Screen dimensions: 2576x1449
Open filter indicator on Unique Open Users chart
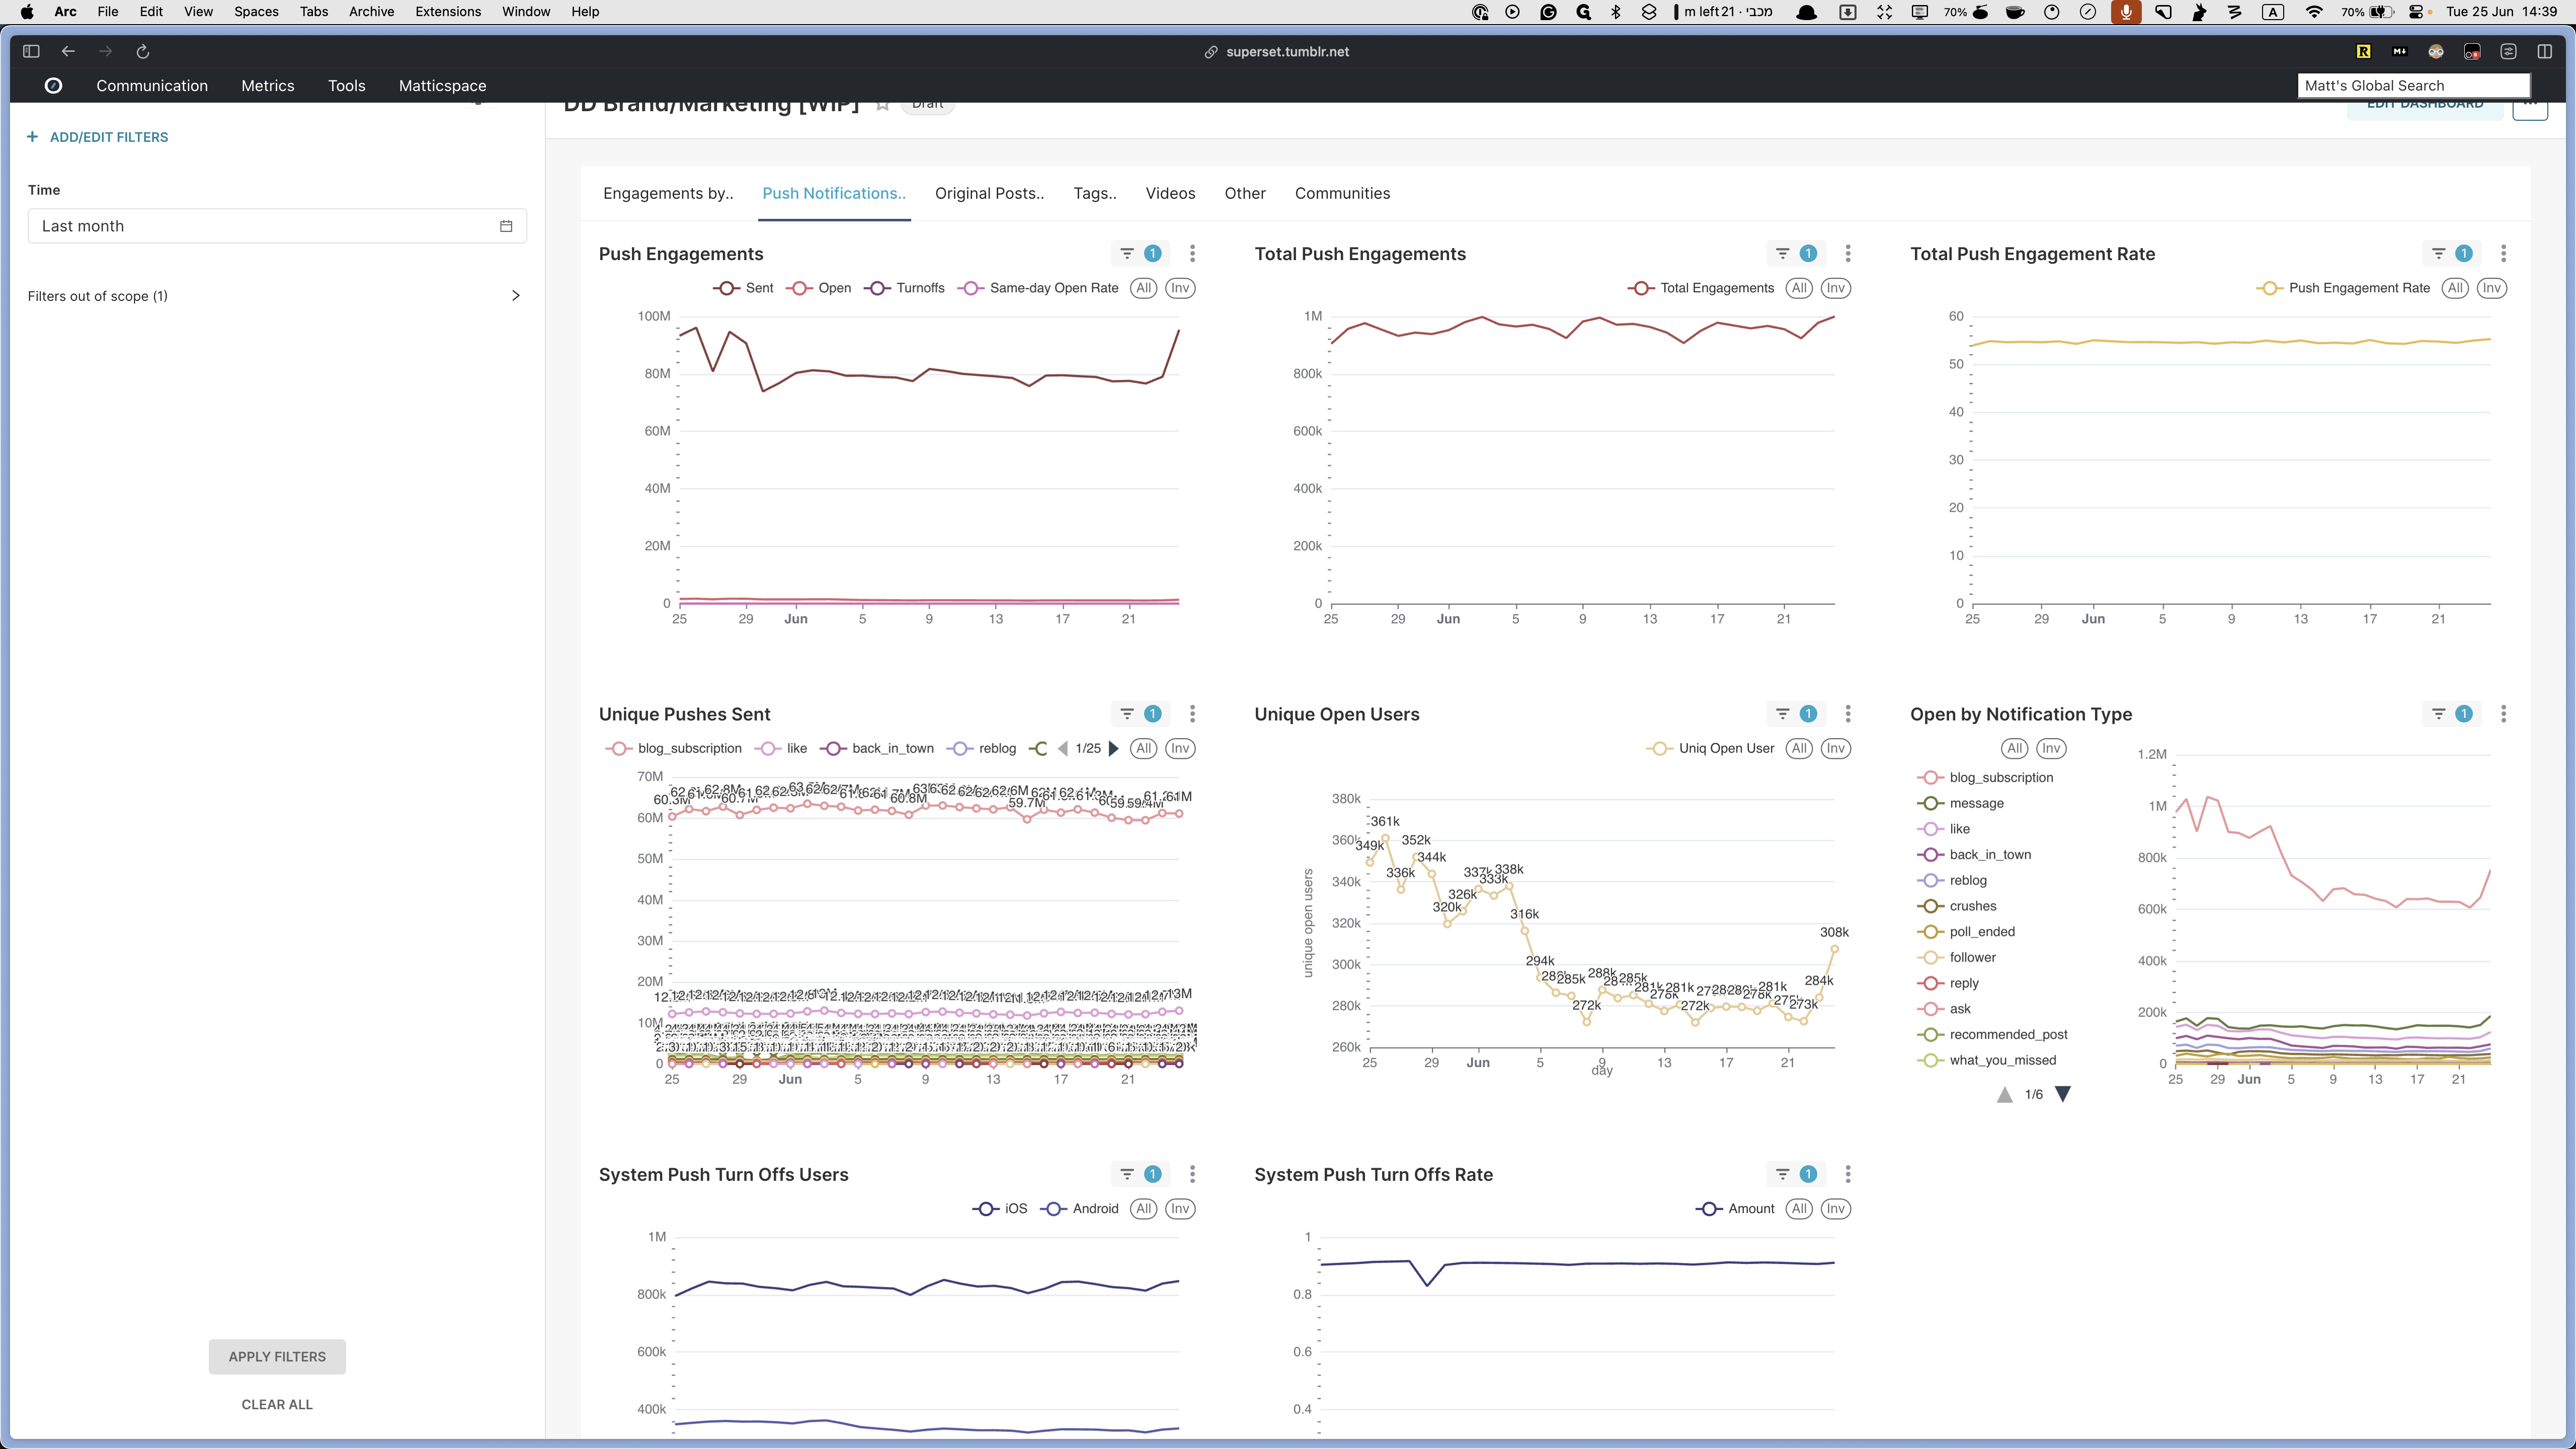1795,714
